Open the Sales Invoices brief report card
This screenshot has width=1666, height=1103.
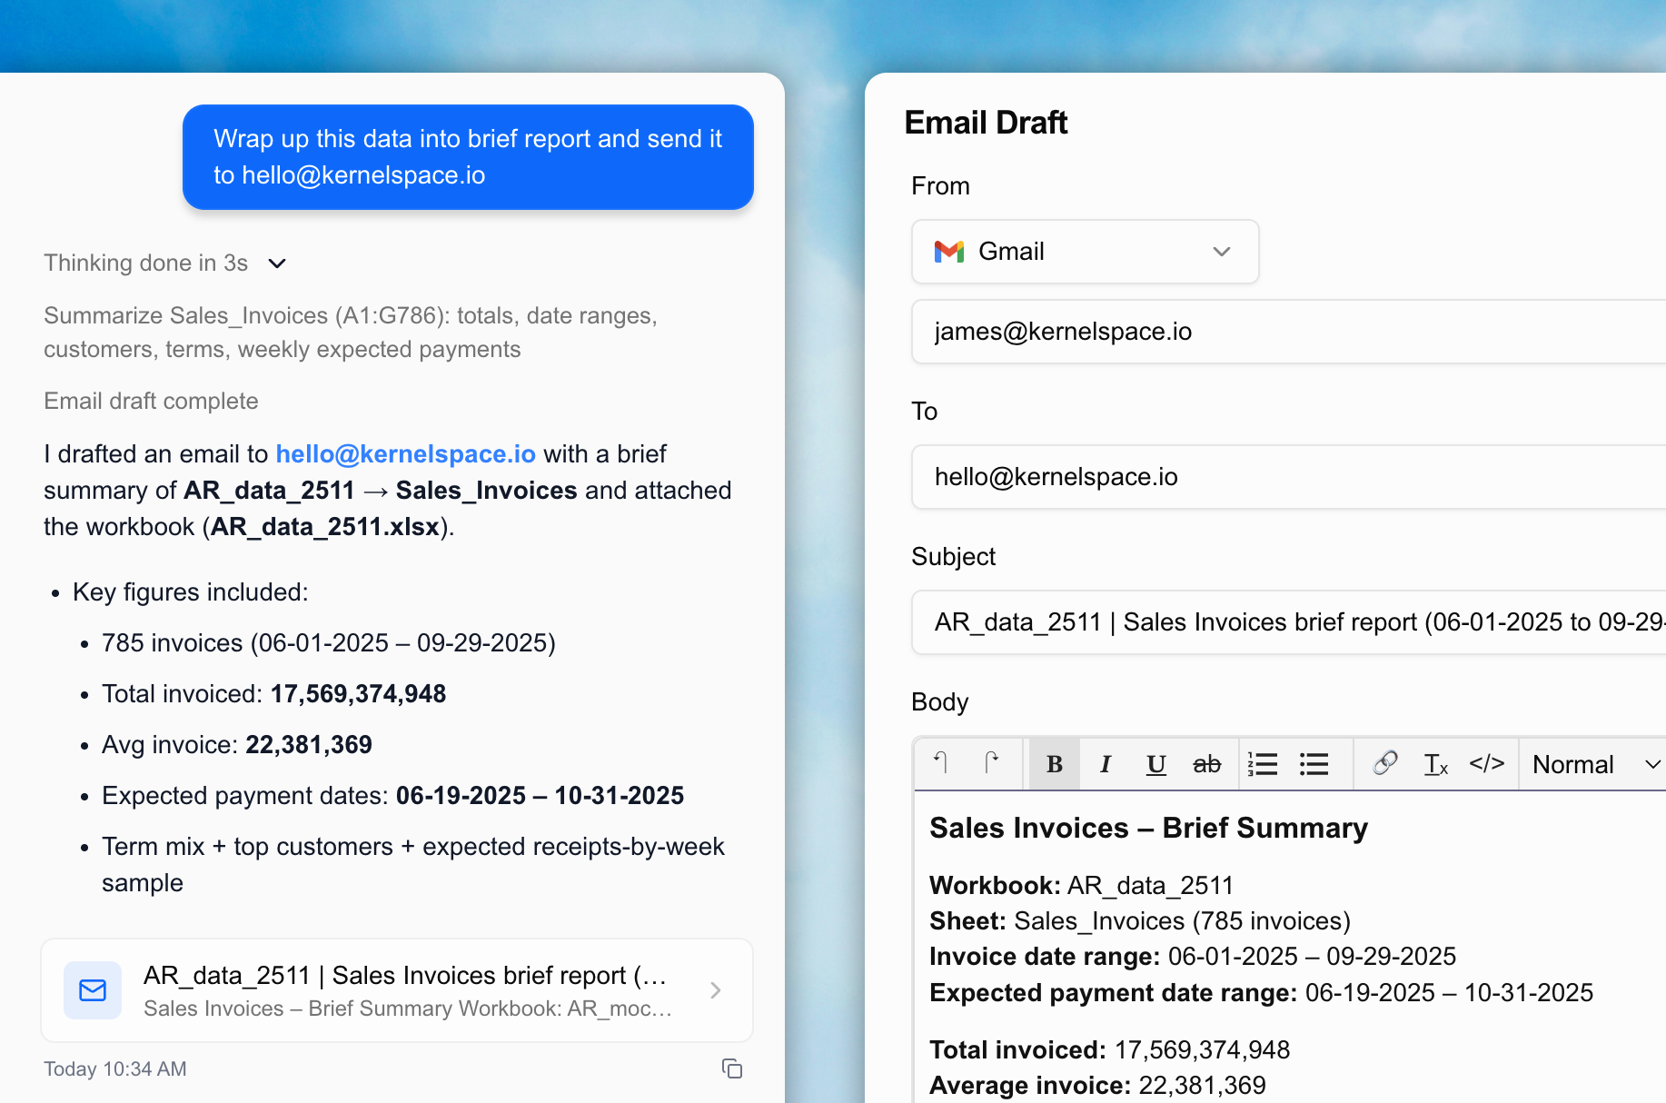pyautogui.click(x=397, y=990)
